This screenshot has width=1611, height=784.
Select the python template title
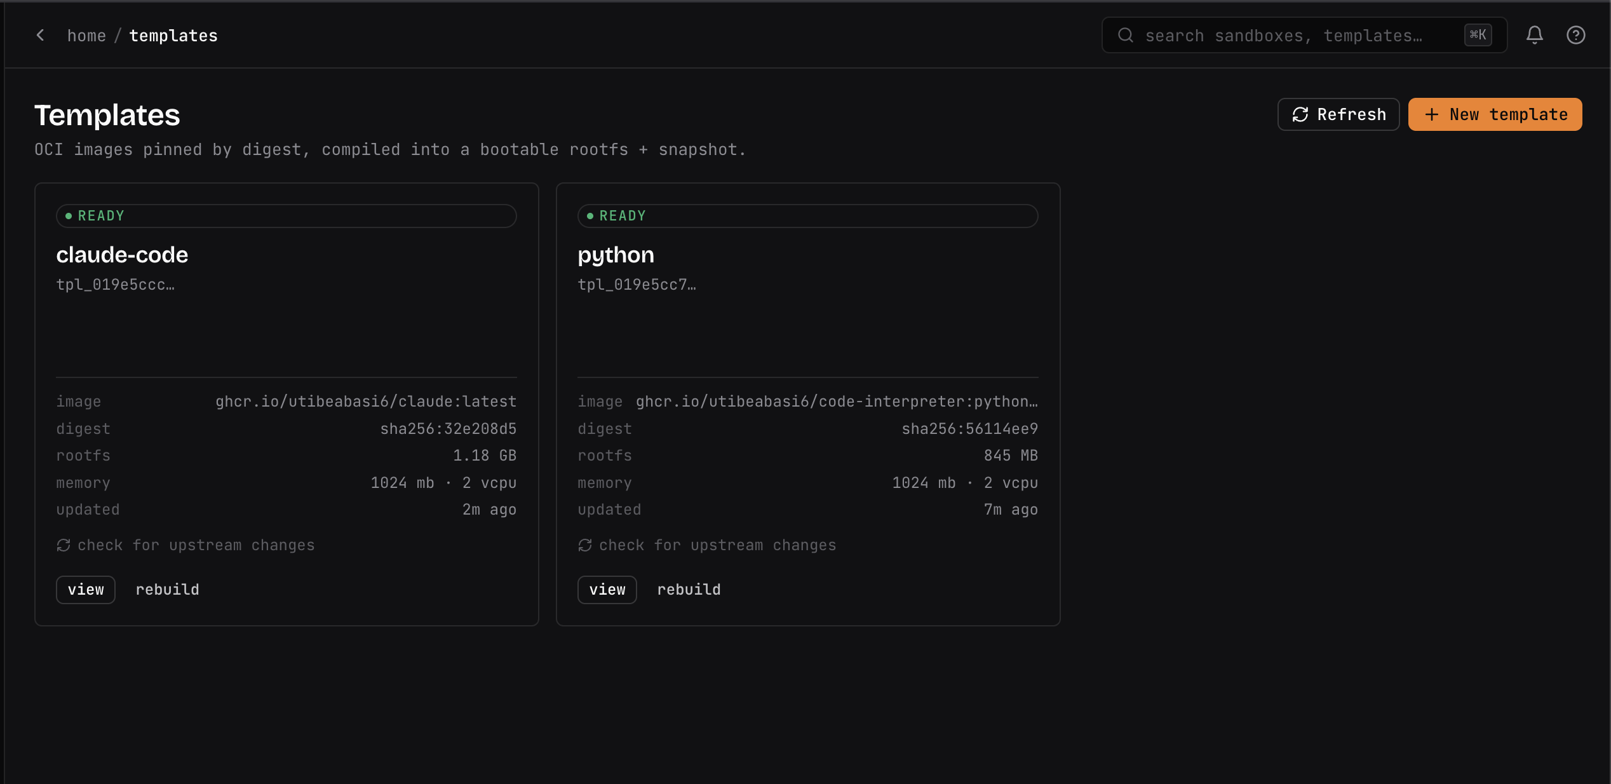pos(616,255)
